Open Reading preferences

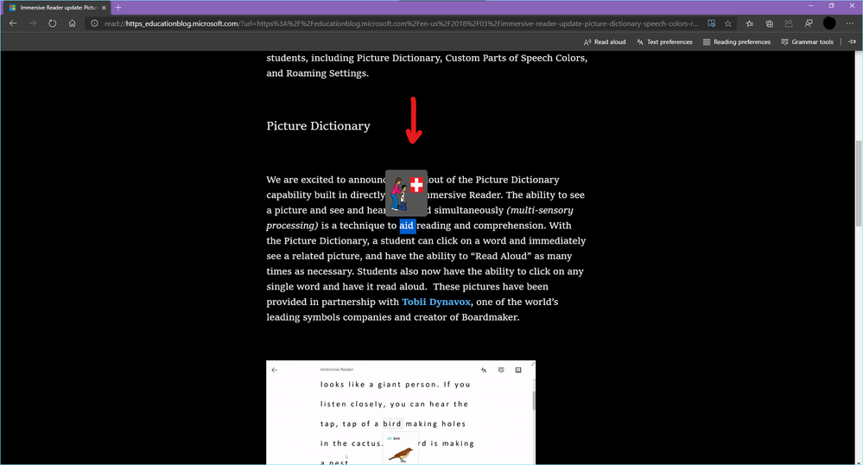click(x=736, y=41)
